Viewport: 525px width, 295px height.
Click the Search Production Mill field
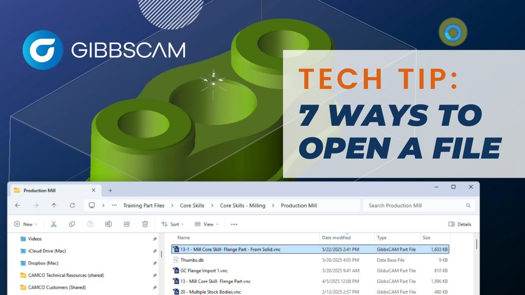(419, 205)
